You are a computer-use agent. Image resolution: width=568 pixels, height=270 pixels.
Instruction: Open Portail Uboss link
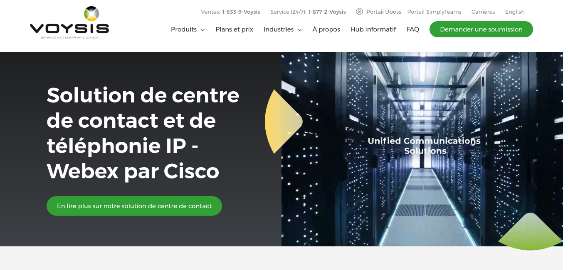384,12
